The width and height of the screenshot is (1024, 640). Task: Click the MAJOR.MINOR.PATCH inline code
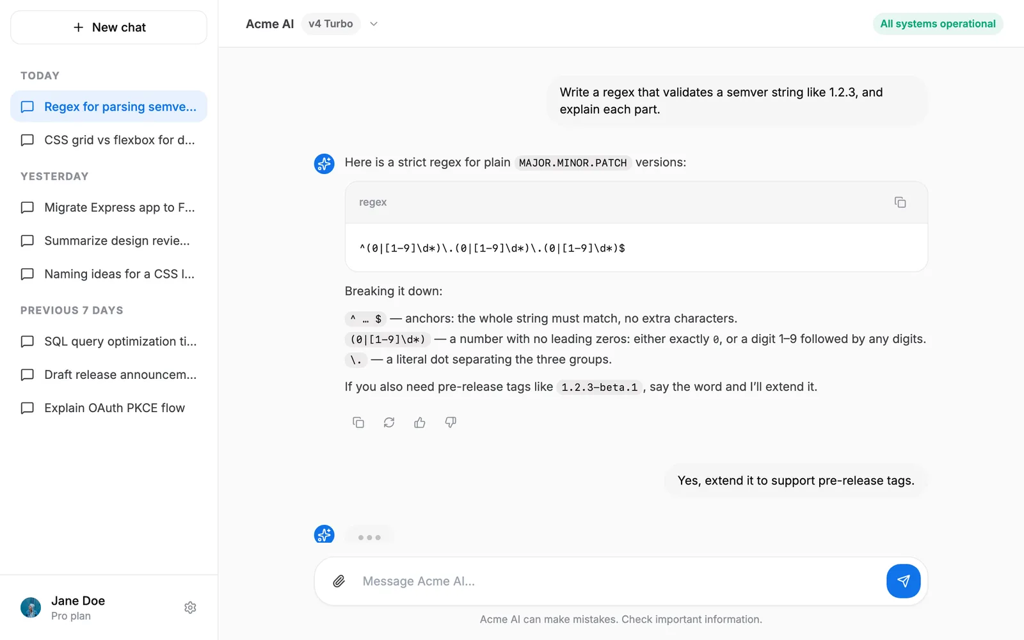tap(573, 163)
